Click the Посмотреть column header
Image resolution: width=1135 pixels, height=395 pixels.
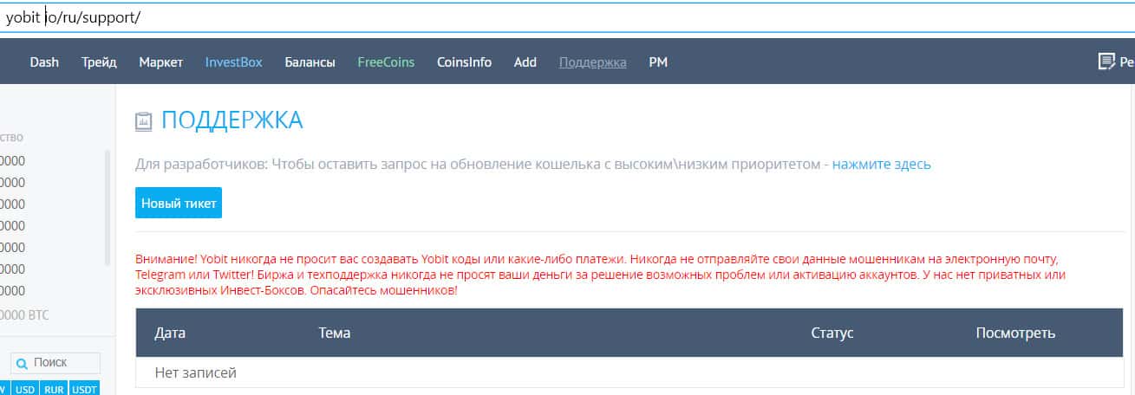click(x=1015, y=333)
